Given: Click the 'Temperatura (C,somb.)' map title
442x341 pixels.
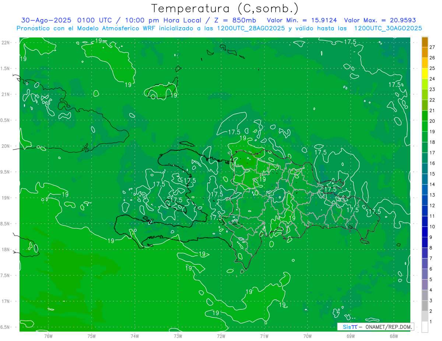Looking at the screenshot, I should (x=225, y=8).
